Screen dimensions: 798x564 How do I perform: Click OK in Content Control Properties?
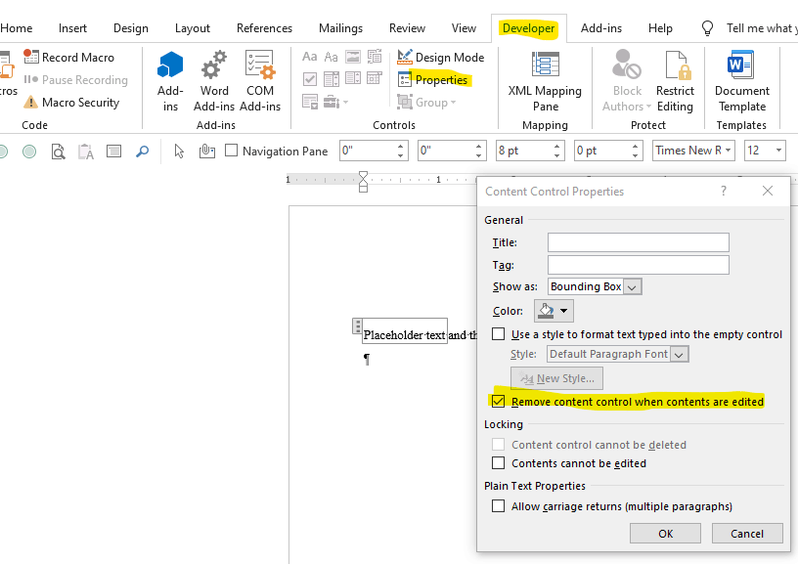coord(665,534)
